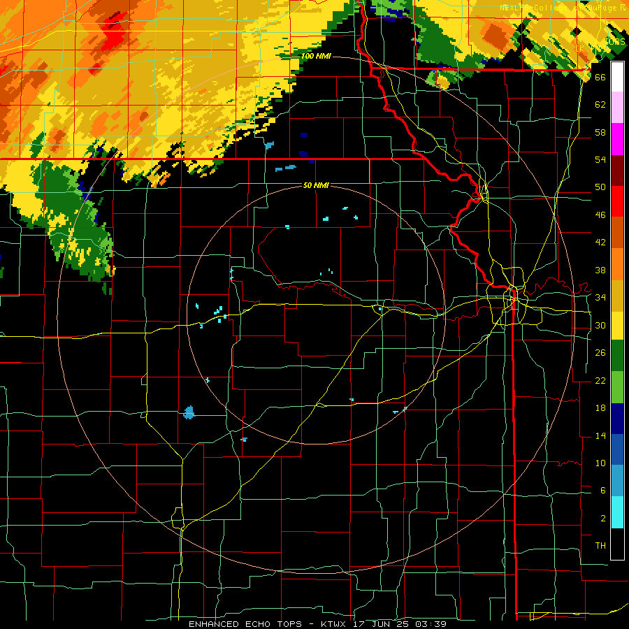Click the legend value "2"
The image size is (629, 629).
click(602, 518)
